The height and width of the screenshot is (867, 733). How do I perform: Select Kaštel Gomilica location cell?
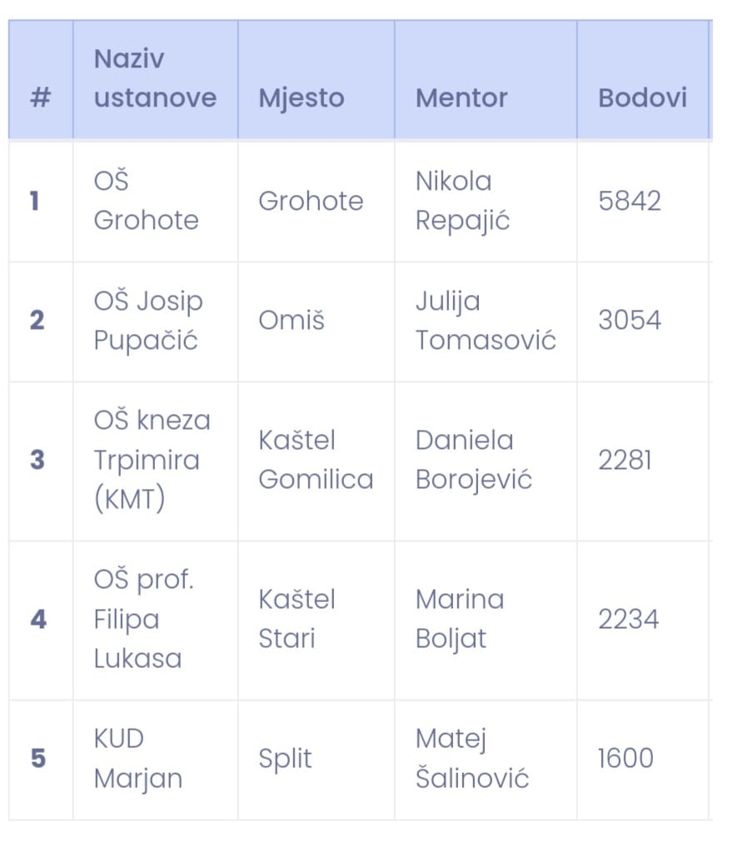(x=316, y=460)
